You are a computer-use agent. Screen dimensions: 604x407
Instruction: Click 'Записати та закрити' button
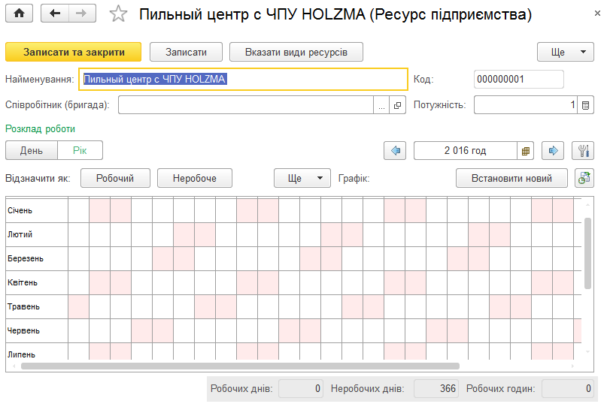(x=73, y=52)
